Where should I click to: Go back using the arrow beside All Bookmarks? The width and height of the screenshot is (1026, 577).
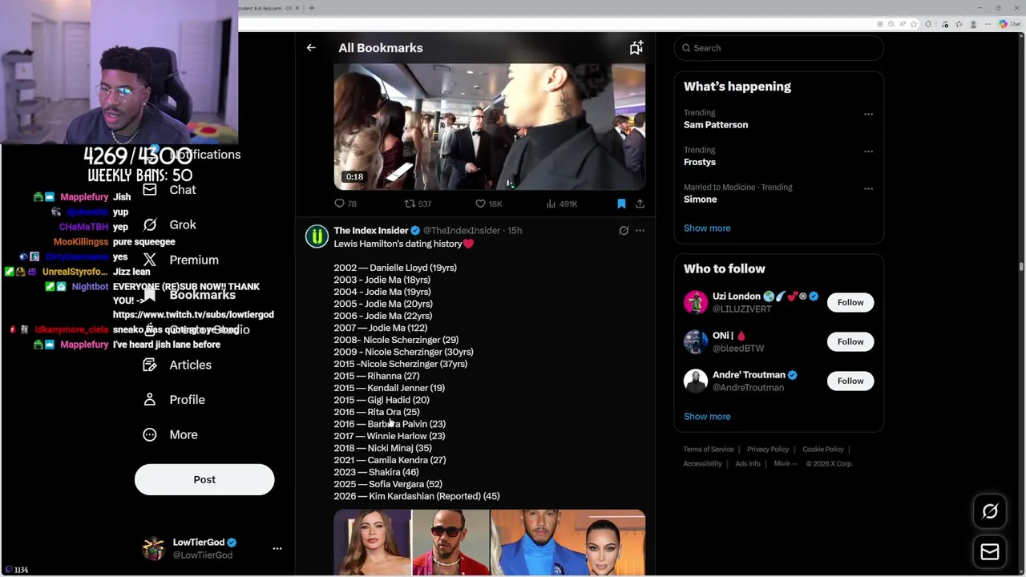pyautogui.click(x=311, y=48)
